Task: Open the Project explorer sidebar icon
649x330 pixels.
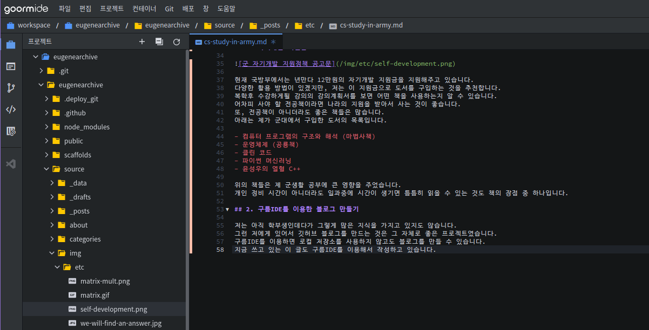Action: click(11, 45)
